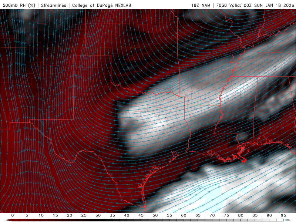Click the "60" colorbar label
Viewport: 296px width, 222px height.
pos(184,215)
